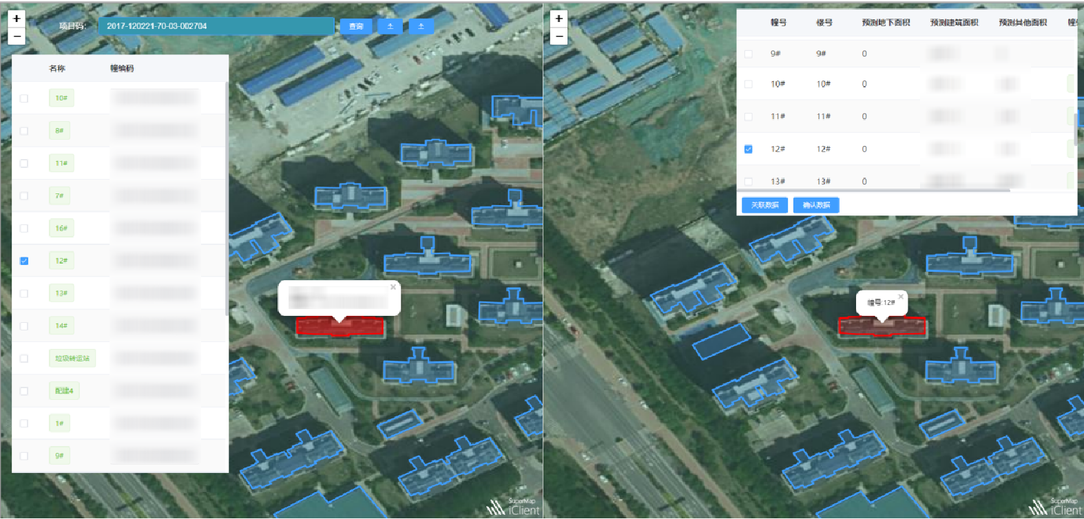This screenshot has height=519, width=1084.
Task: Zoom out on the left map
Action: [17, 36]
